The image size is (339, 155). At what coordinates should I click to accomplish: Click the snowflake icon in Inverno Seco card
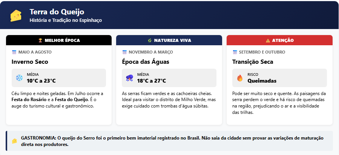pos(19,78)
